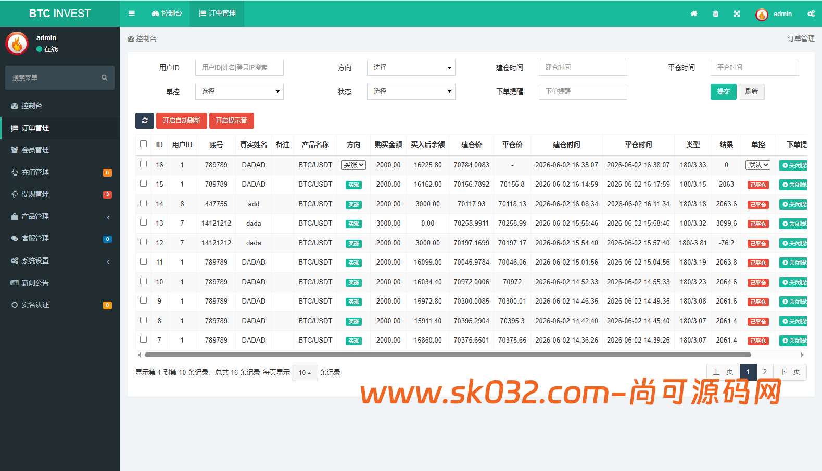Viewport: 822px width, 471px height.
Task: Focus the 下单提醒 input field
Action: point(583,91)
